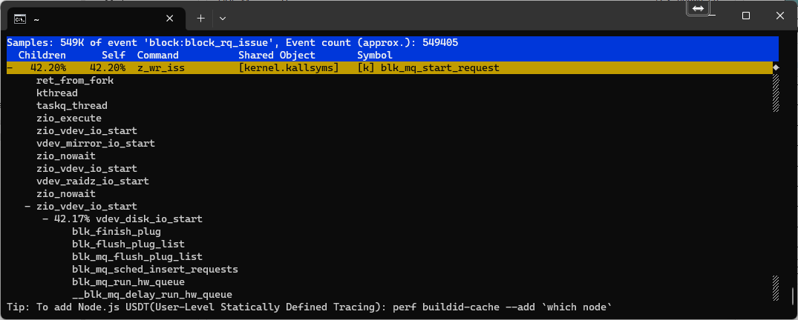Click the Shared Object column header

tap(276, 56)
